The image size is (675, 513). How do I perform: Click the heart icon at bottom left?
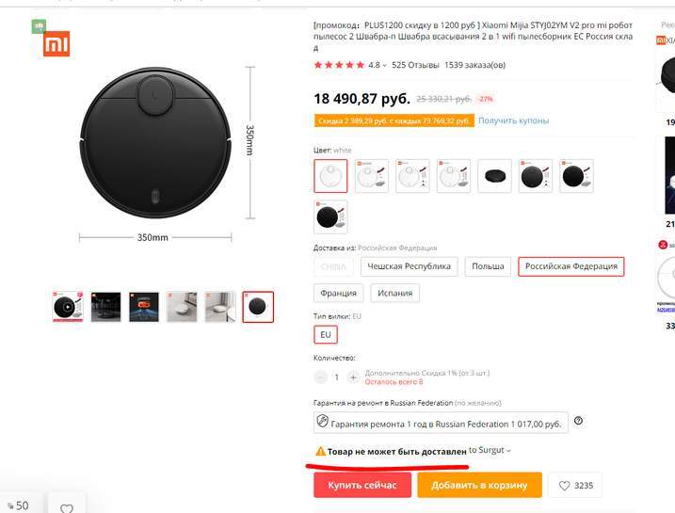(x=66, y=508)
